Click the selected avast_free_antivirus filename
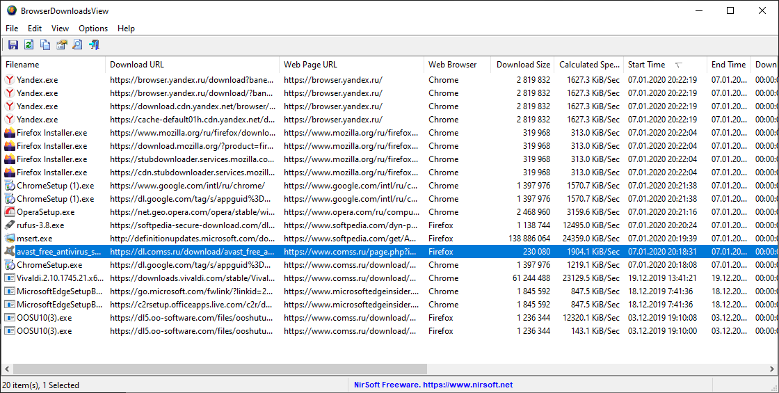This screenshot has height=393, width=779. (59, 252)
